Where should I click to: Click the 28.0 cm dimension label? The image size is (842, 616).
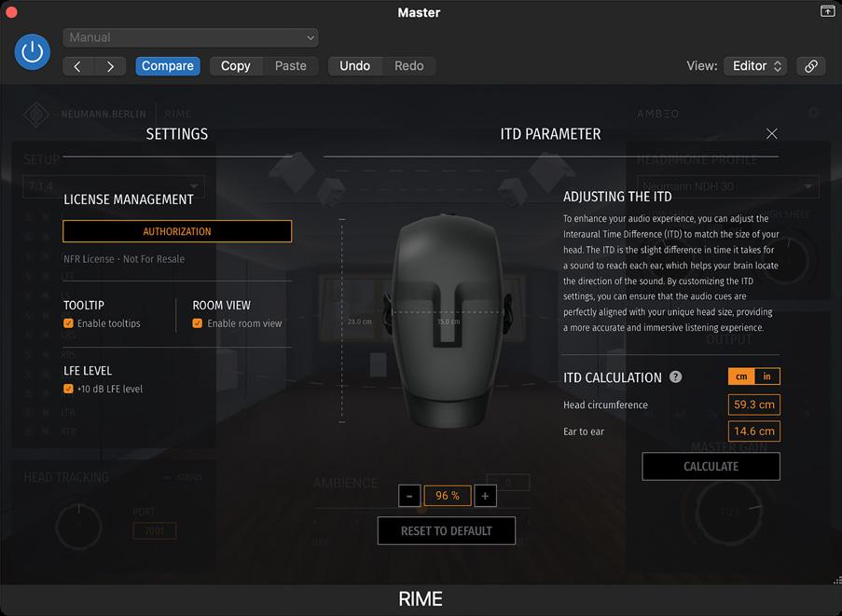click(x=359, y=322)
